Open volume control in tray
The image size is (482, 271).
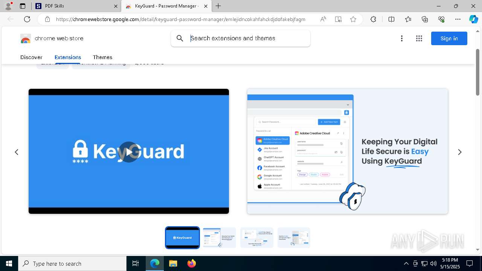[x=433, y=263]
